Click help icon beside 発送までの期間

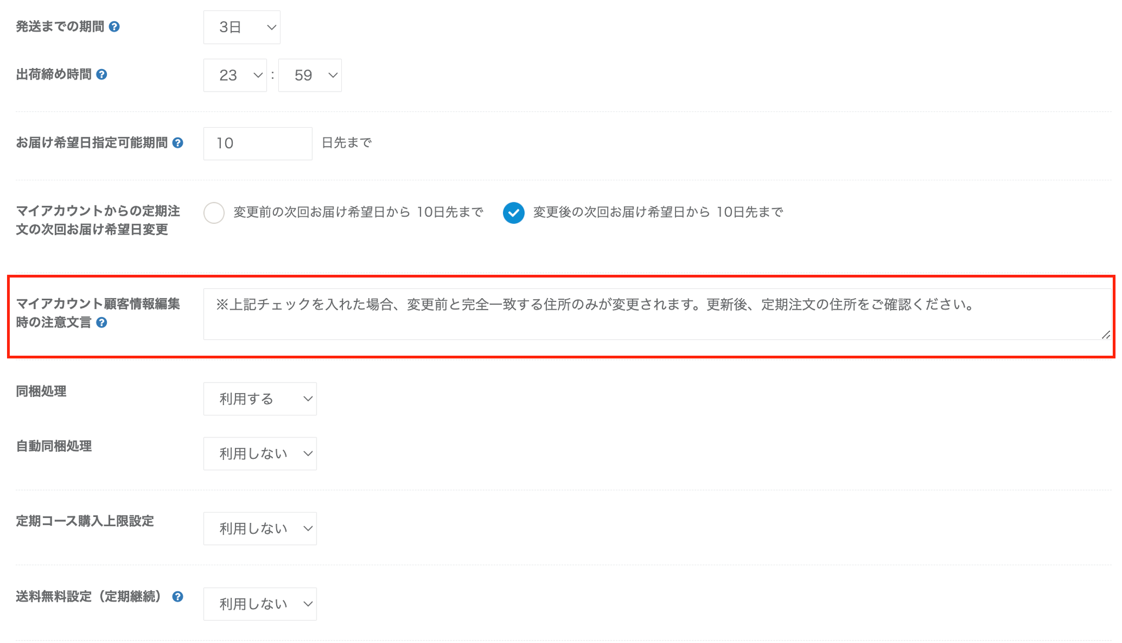click(x=114, y=27)
